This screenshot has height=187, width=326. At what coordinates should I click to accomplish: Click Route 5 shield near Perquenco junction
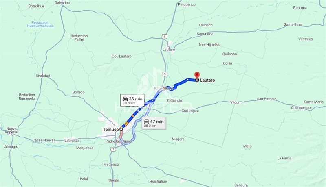pyautogui.click(x=165, y=37)
